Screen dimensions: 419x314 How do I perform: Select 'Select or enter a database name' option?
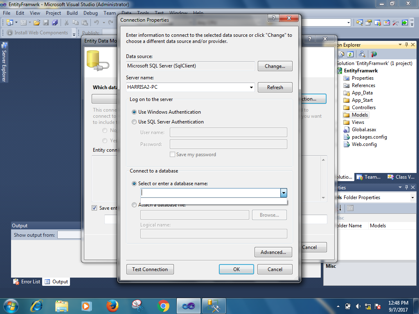134,184
